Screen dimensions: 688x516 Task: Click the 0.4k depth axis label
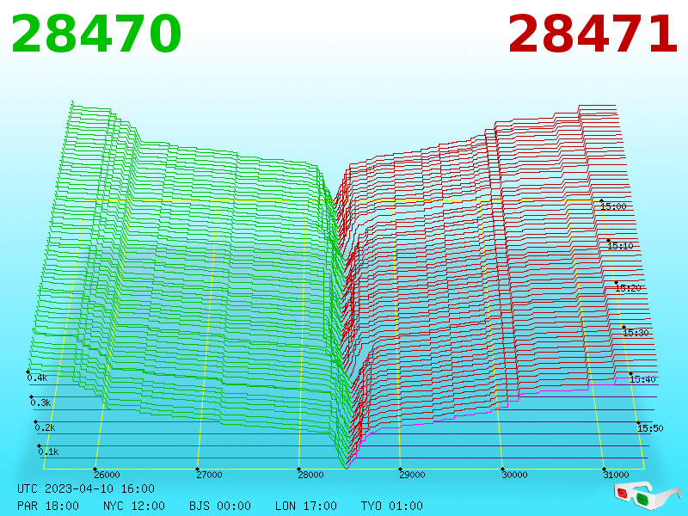pyautogui.click(x=37, y=378)
